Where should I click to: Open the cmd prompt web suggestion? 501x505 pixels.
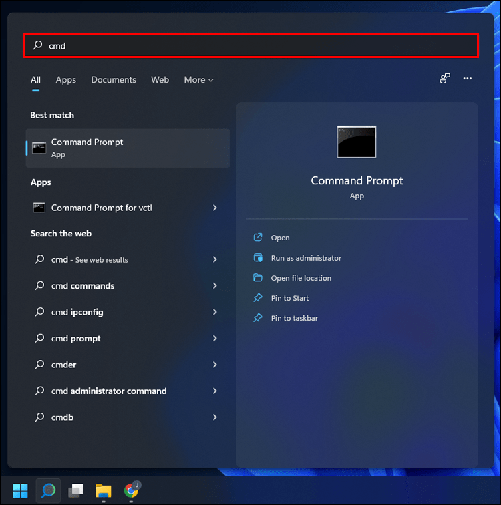pyautogui.click(x=128, y=339)
